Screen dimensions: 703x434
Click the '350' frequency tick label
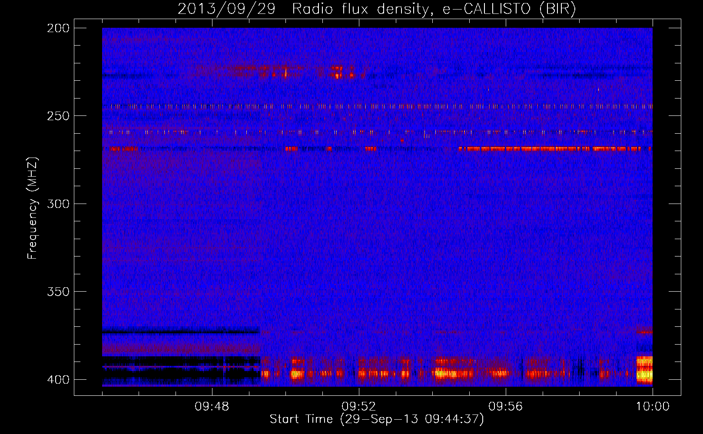tap(58, 292)
